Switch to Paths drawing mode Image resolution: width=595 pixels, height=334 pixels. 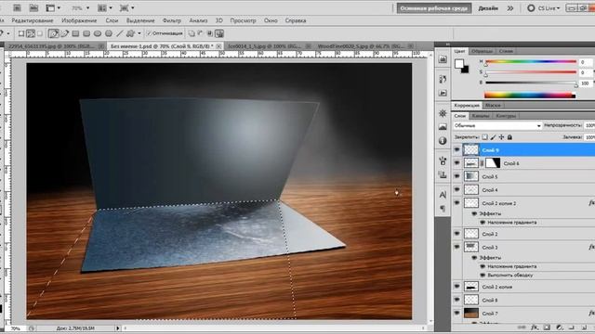[31, 33]
